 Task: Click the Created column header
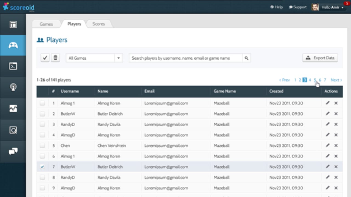point(276,91)
